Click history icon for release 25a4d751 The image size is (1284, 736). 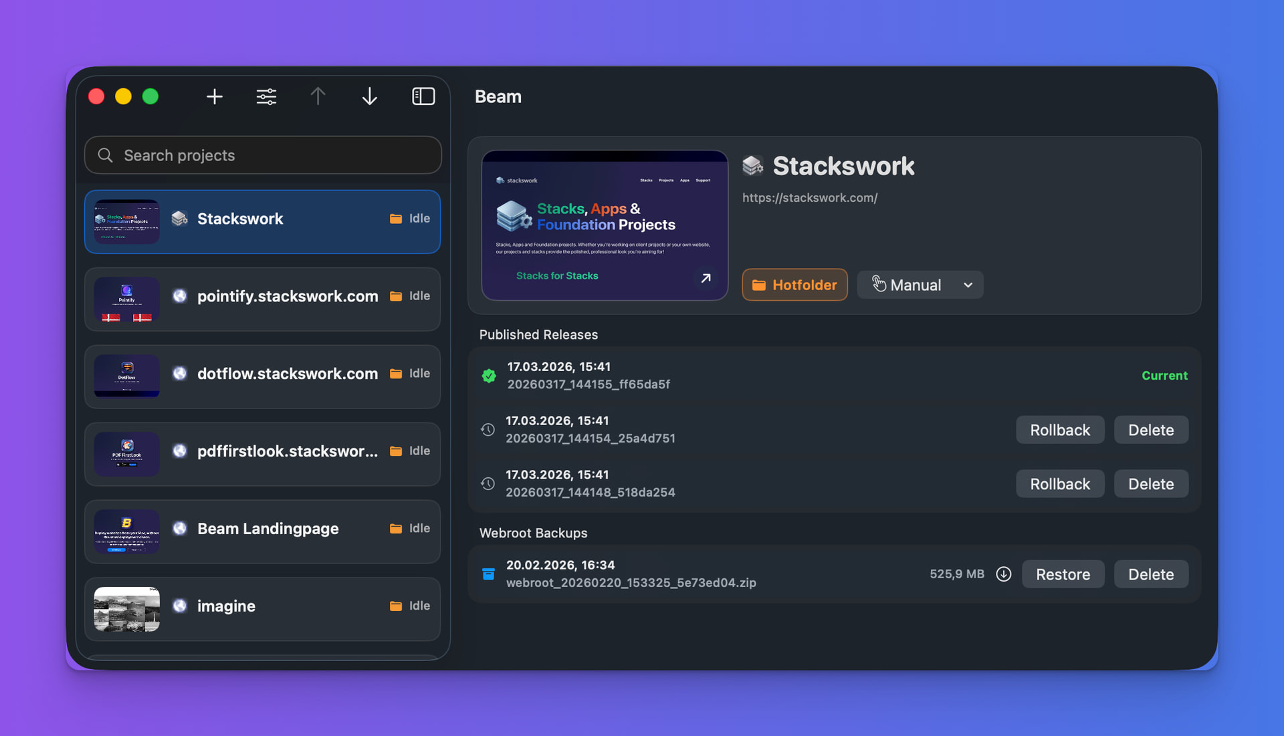tap(488, 430)
